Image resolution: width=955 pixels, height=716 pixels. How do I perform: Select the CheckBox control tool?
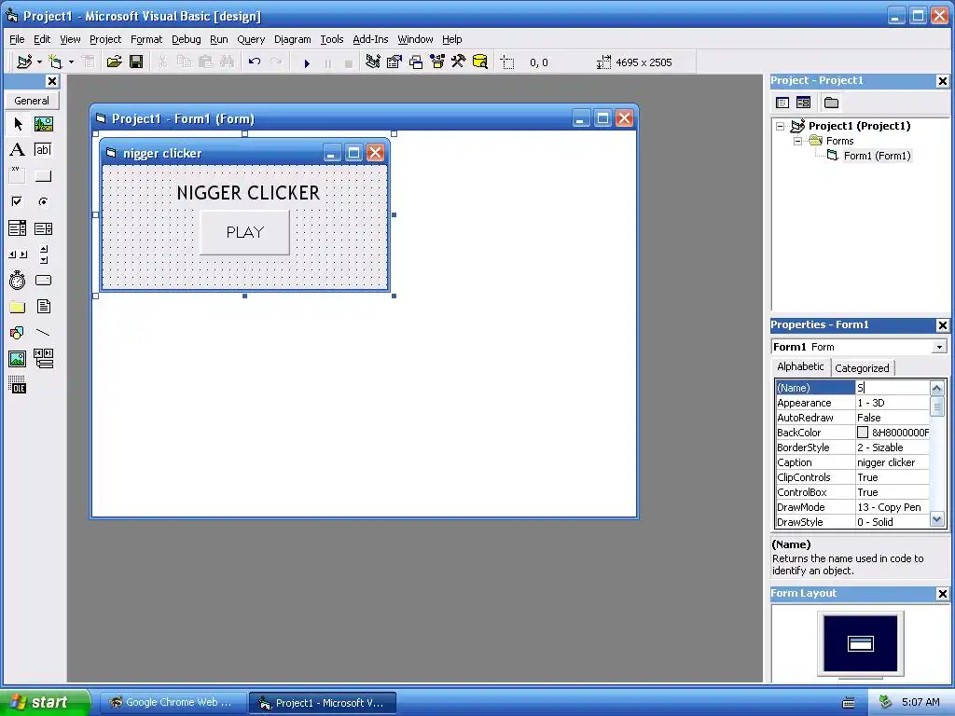18,201
